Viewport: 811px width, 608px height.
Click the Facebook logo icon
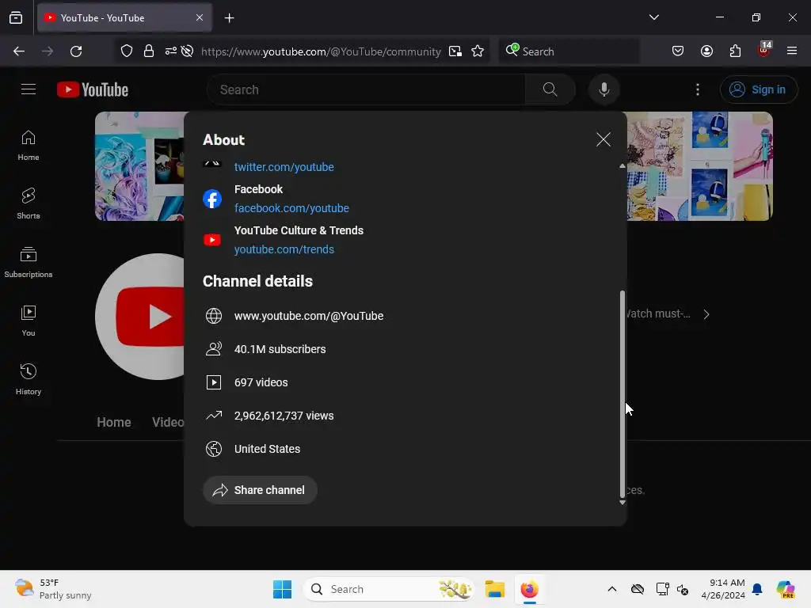tap(212, 199)
